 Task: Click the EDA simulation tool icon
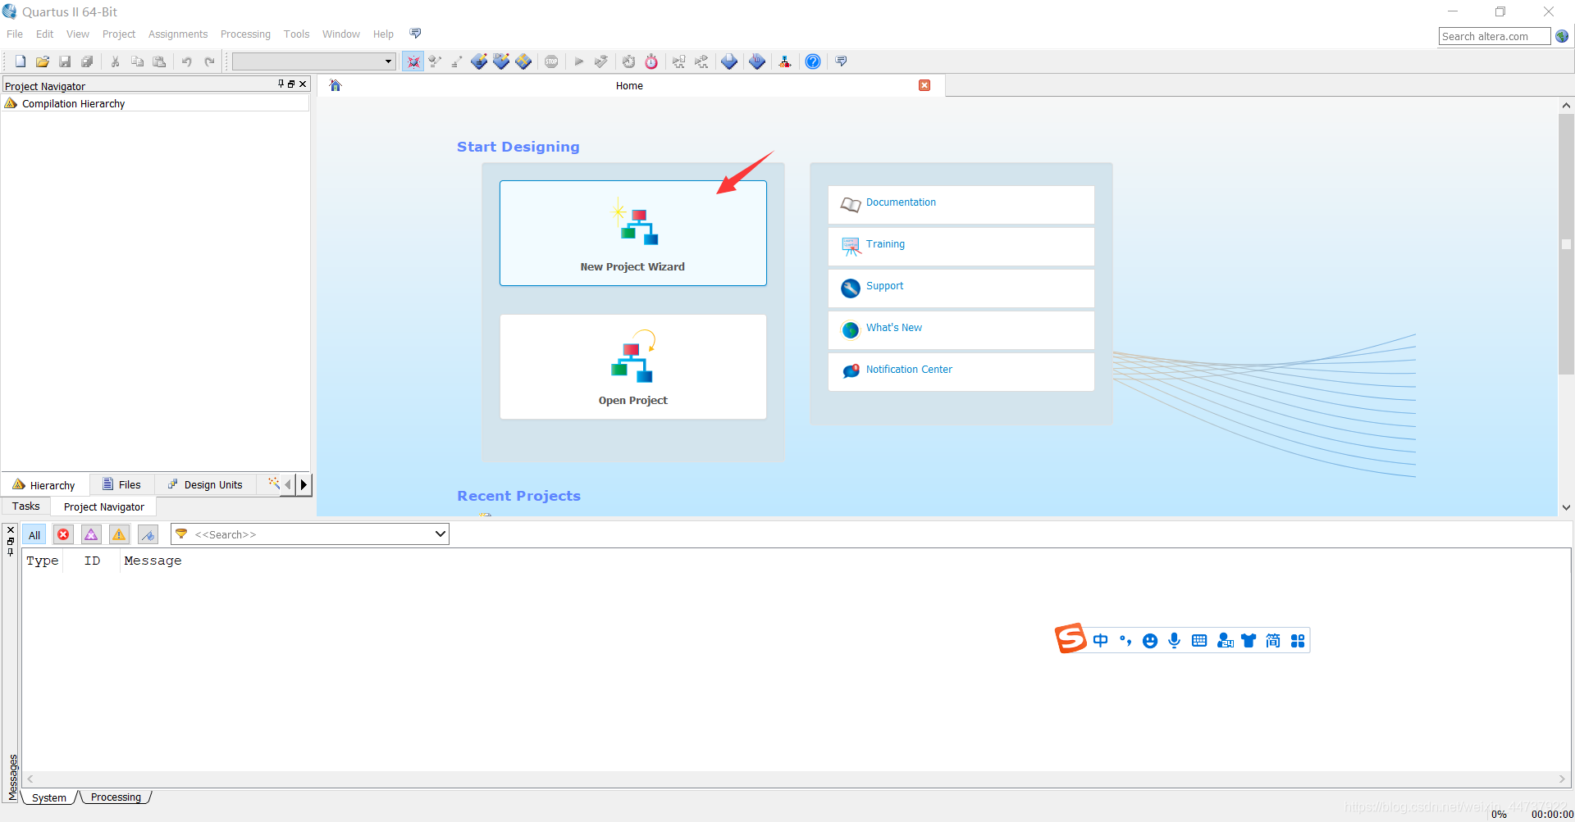[679, 61]
